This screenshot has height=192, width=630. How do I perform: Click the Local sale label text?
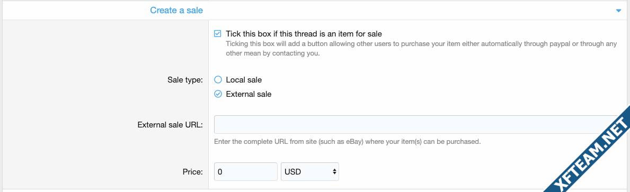pos(244,80)
